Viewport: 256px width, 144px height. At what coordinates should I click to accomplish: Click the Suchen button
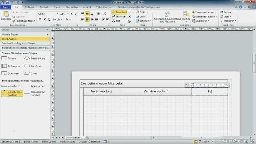(x=227, y=12)
